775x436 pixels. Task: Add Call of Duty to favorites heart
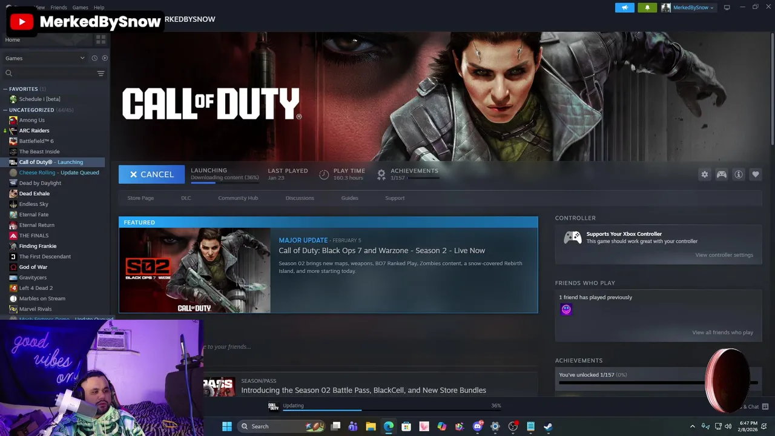point(756,174)
